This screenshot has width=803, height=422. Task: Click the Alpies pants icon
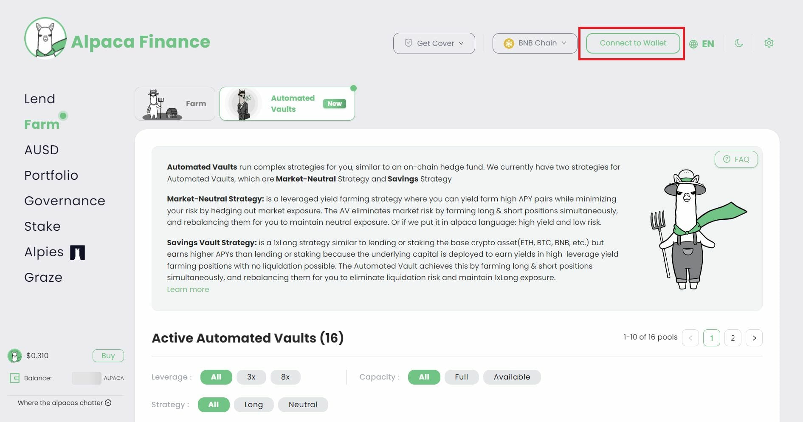77,252
